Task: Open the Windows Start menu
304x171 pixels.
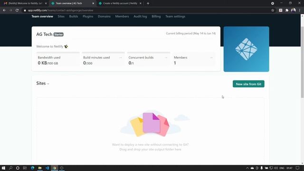Action: pyautogui.click(x=3, y=168)
